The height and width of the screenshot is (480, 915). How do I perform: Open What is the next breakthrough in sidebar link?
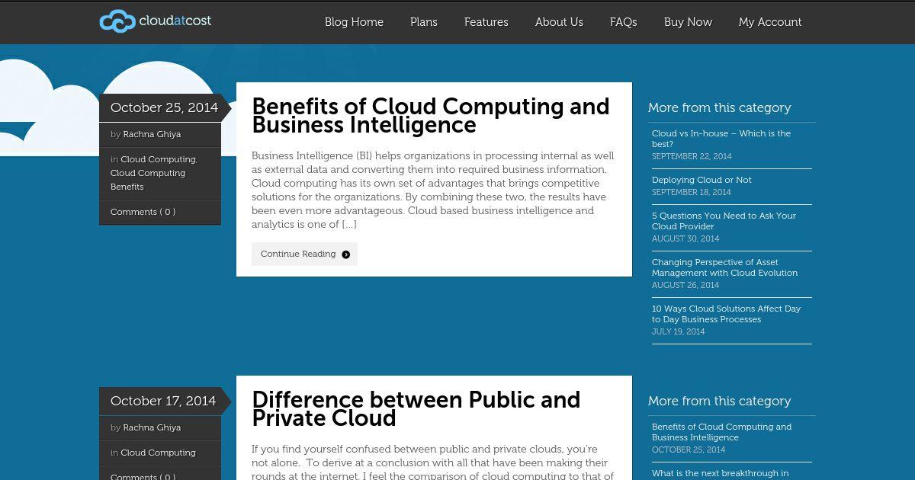[721, 473]
